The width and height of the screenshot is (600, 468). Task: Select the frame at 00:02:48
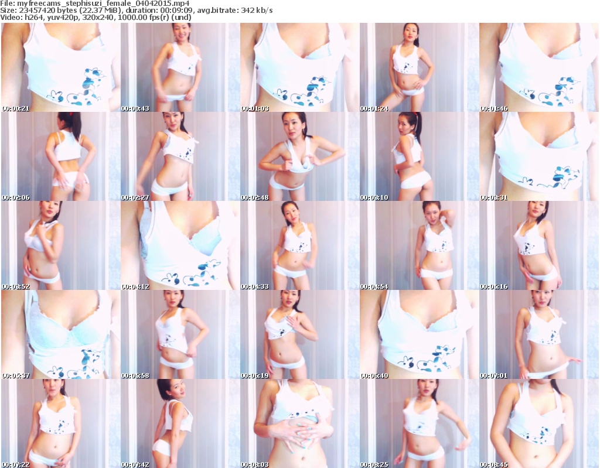coord(299,156)
